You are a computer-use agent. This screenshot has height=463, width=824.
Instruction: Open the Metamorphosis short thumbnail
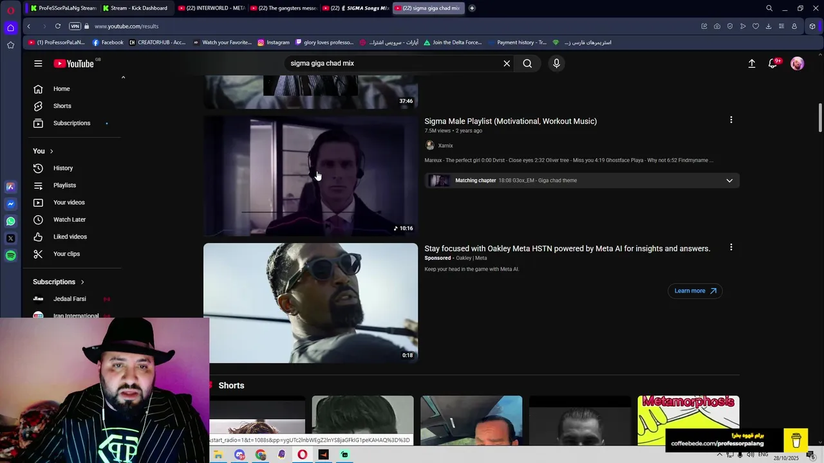click(x=688, y=420)
